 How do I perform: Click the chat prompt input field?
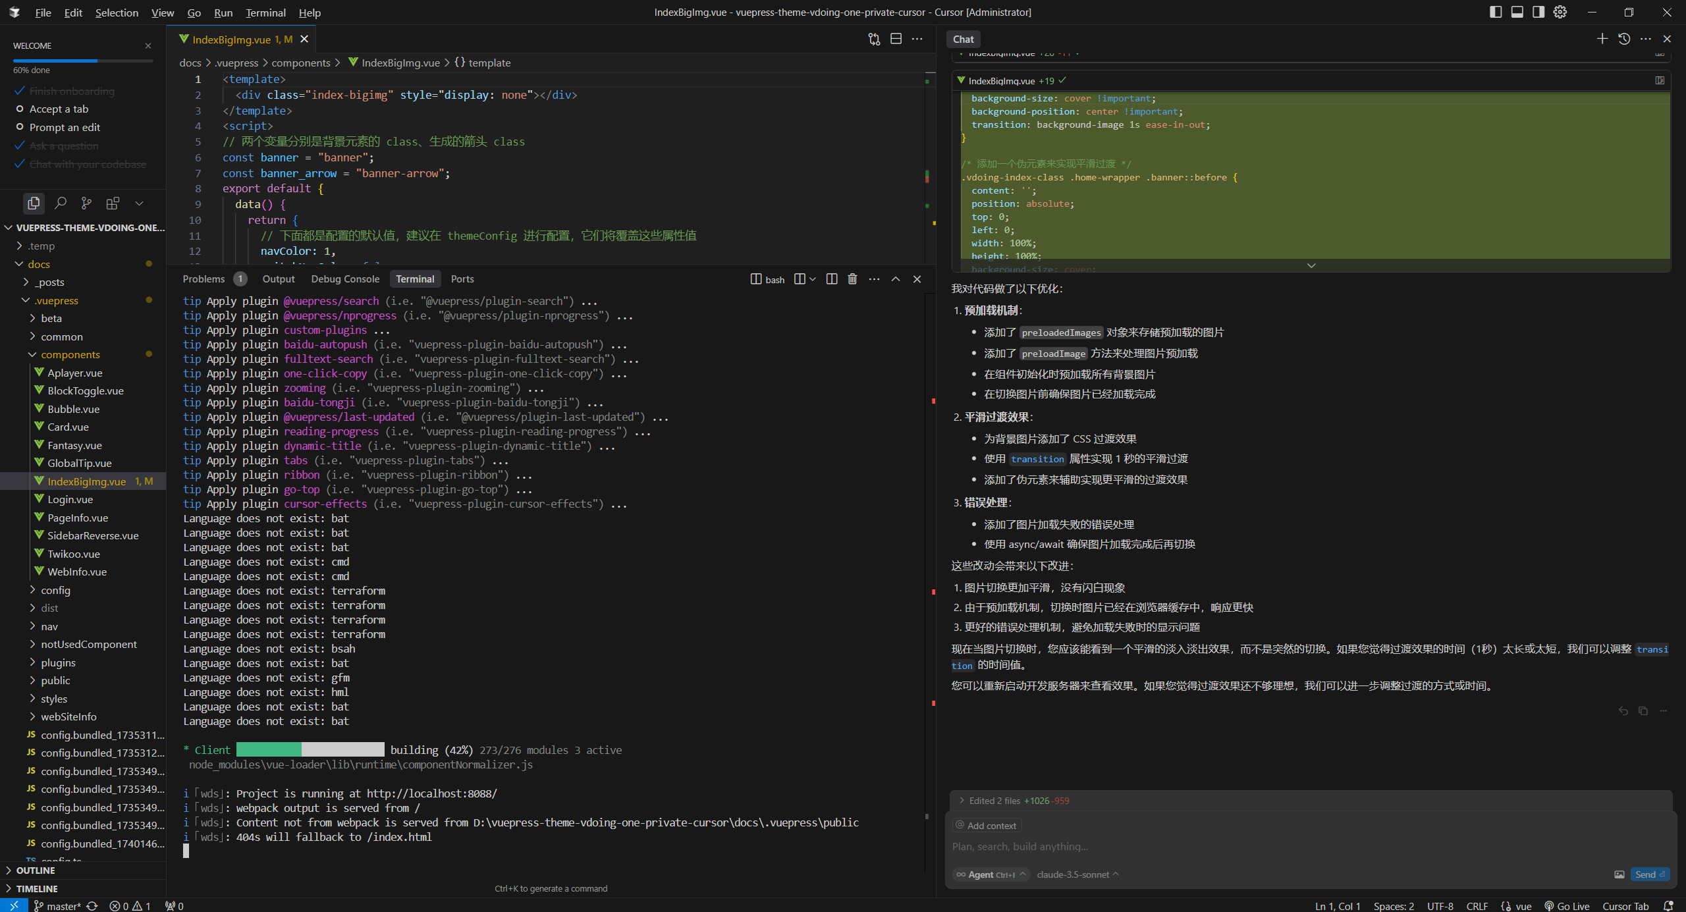coord(1309,846)
